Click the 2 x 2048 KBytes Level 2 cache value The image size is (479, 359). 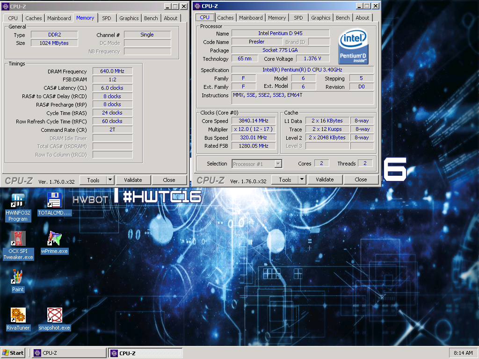327,138
